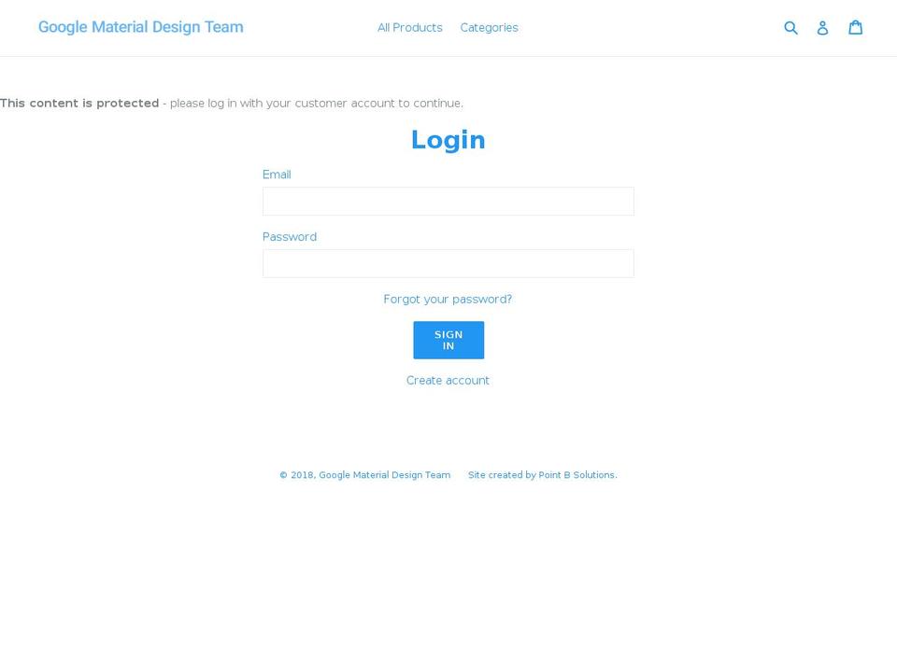Open All Products menu item
Image resolution: width=897 pixels, height=672 pixels.
point(409,27)
